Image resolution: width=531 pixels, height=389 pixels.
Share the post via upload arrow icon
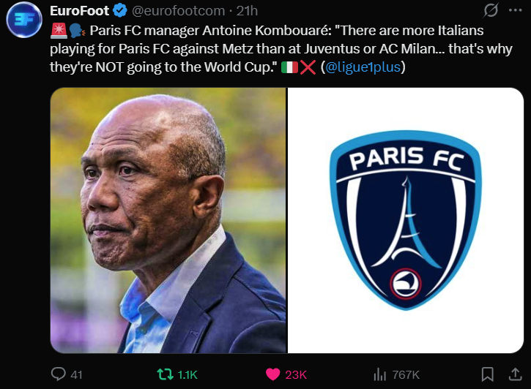[x=515, y=374]
